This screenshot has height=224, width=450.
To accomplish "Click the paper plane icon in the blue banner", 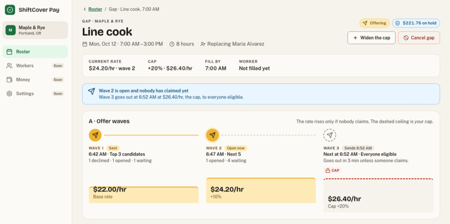I will tap(92, 91).
